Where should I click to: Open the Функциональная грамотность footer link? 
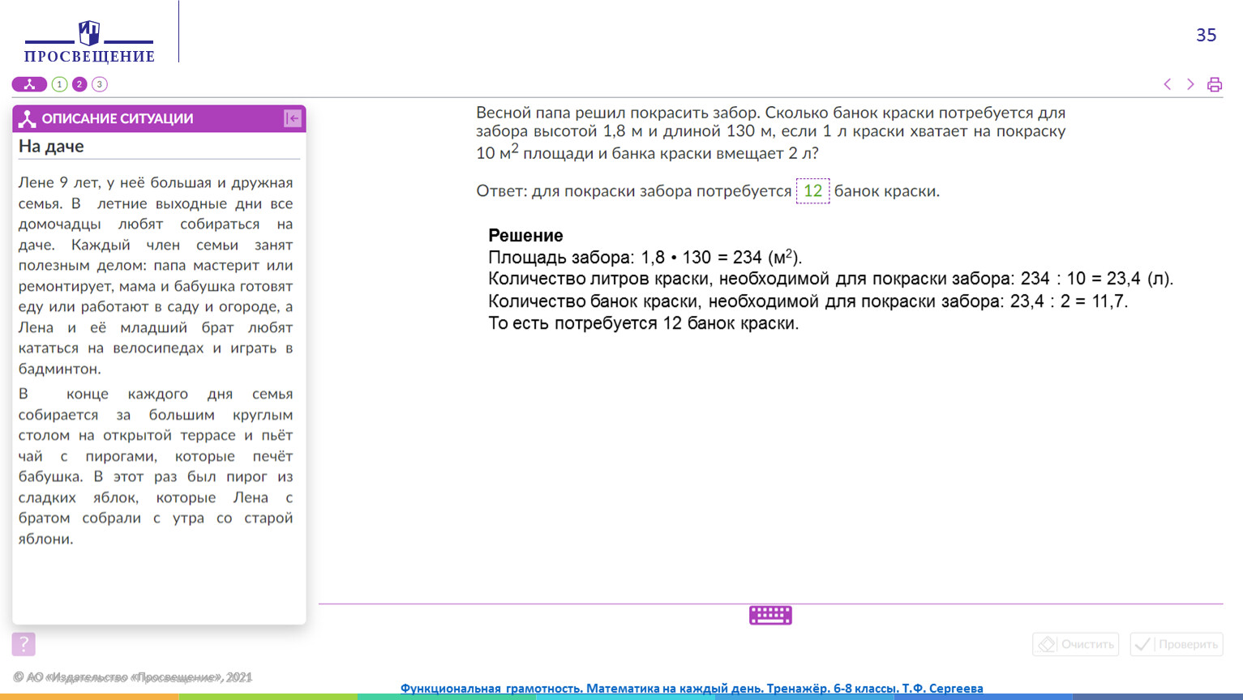point(691,688)
